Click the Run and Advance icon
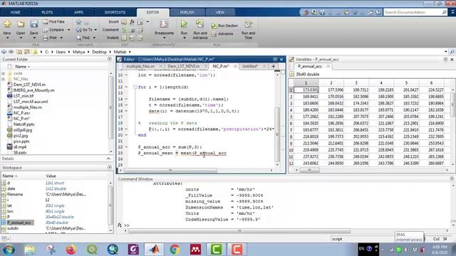 (x=199, y=23)
